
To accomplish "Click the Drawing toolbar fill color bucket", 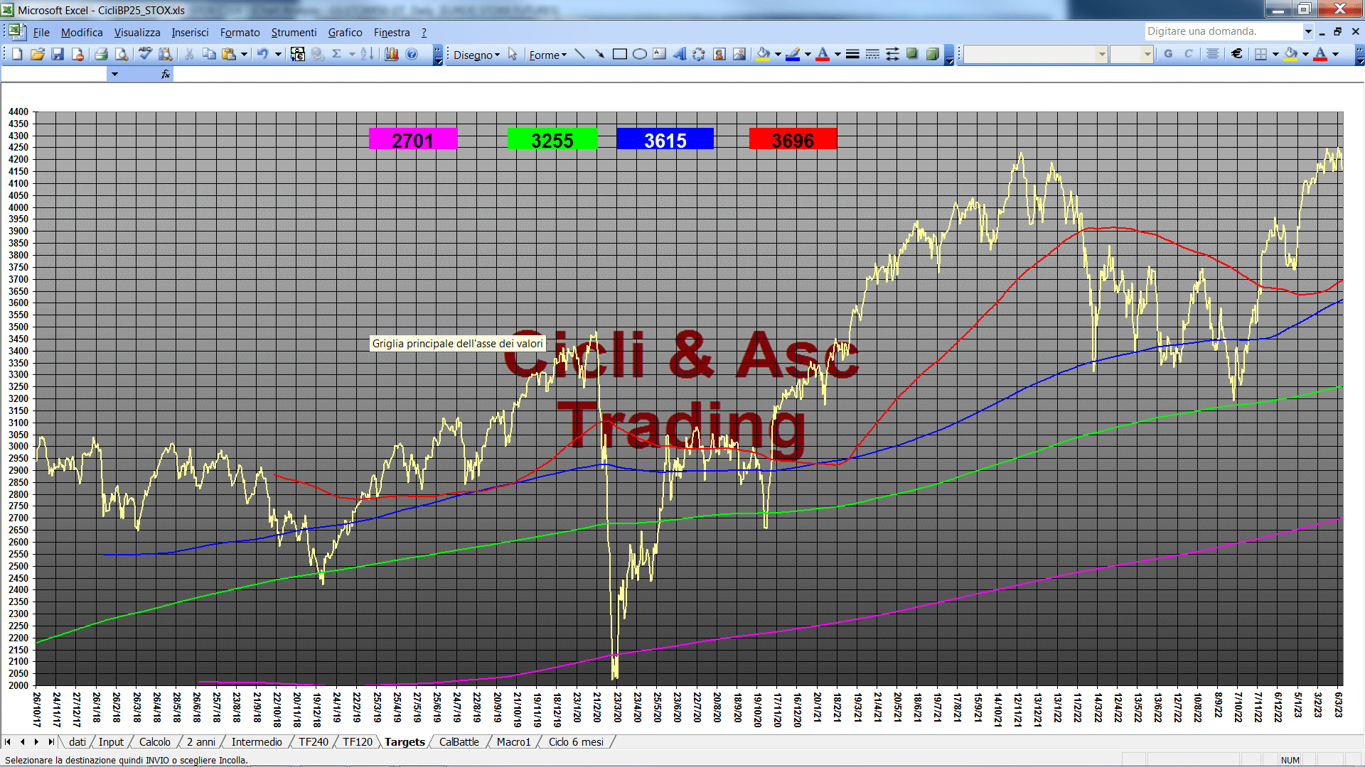I will [x=763, y=54].
